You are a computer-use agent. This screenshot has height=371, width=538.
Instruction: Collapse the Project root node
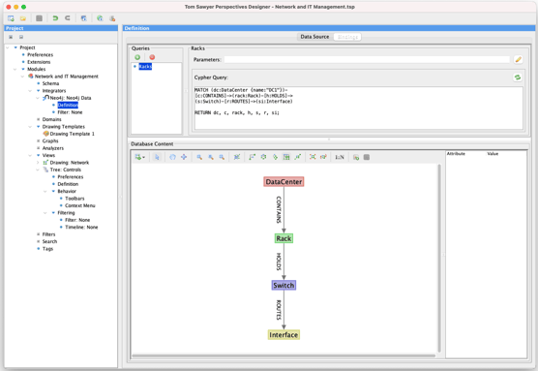click(8, 47)
